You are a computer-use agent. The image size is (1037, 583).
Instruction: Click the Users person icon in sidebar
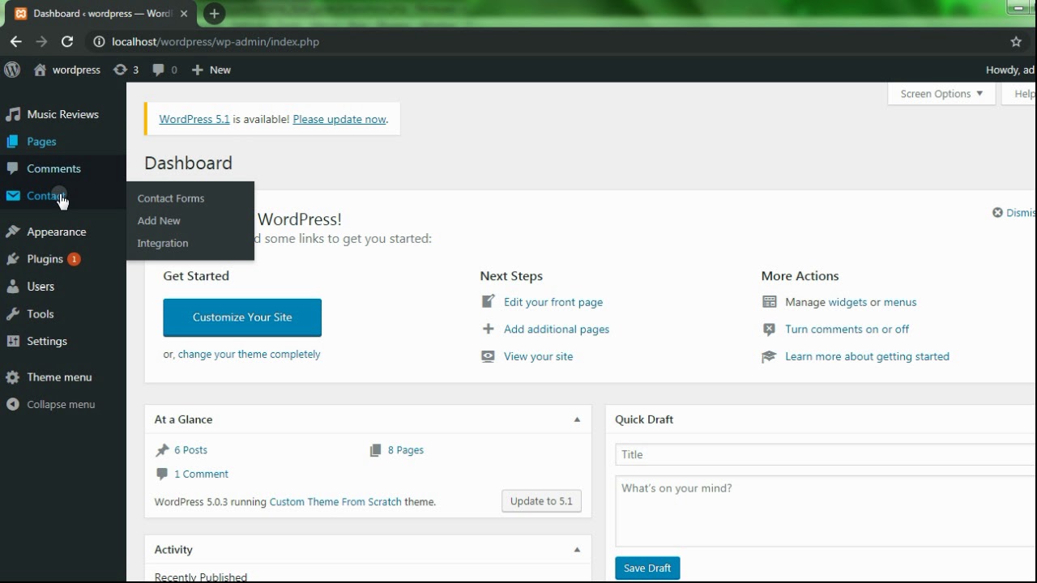[x=13, y=287]
